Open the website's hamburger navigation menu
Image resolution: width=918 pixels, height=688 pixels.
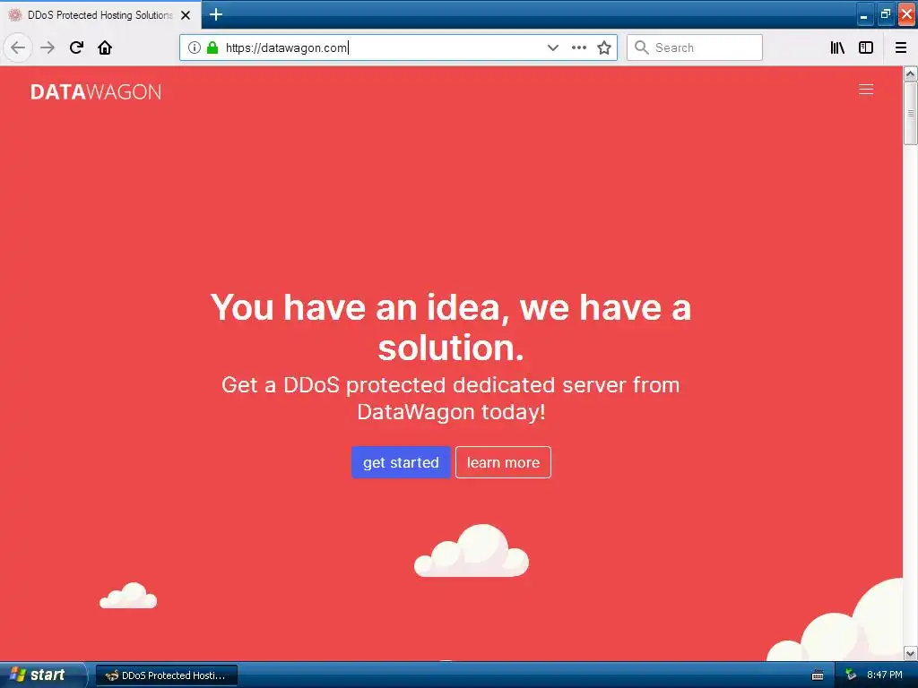[x=866, y=89]
